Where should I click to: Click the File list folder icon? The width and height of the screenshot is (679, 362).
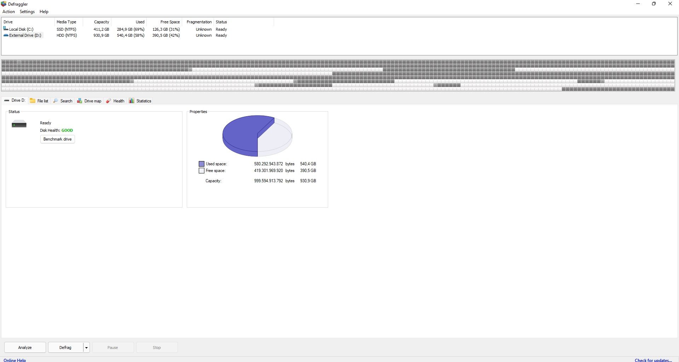[33, 101]
